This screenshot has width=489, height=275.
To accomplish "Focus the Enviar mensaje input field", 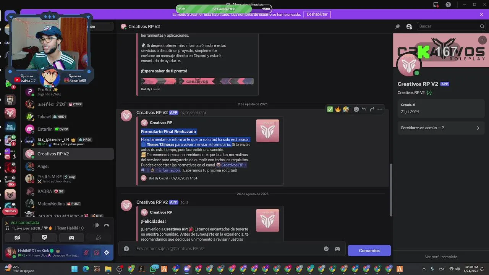I will (227, 249).
